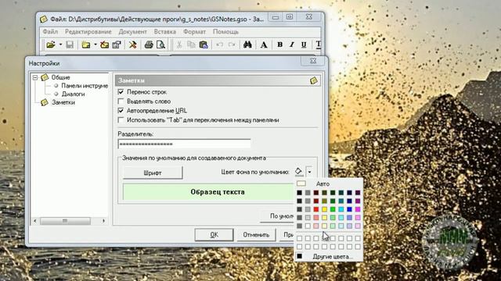Image resolution: width=501 pixels, height=281 pixels.
Task: Open the Помощь menu
Action: point(225,32)
